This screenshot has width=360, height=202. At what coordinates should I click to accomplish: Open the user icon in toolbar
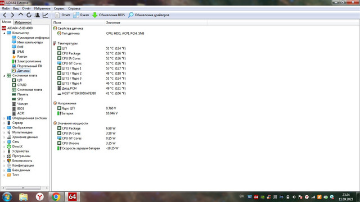point(37,15)
